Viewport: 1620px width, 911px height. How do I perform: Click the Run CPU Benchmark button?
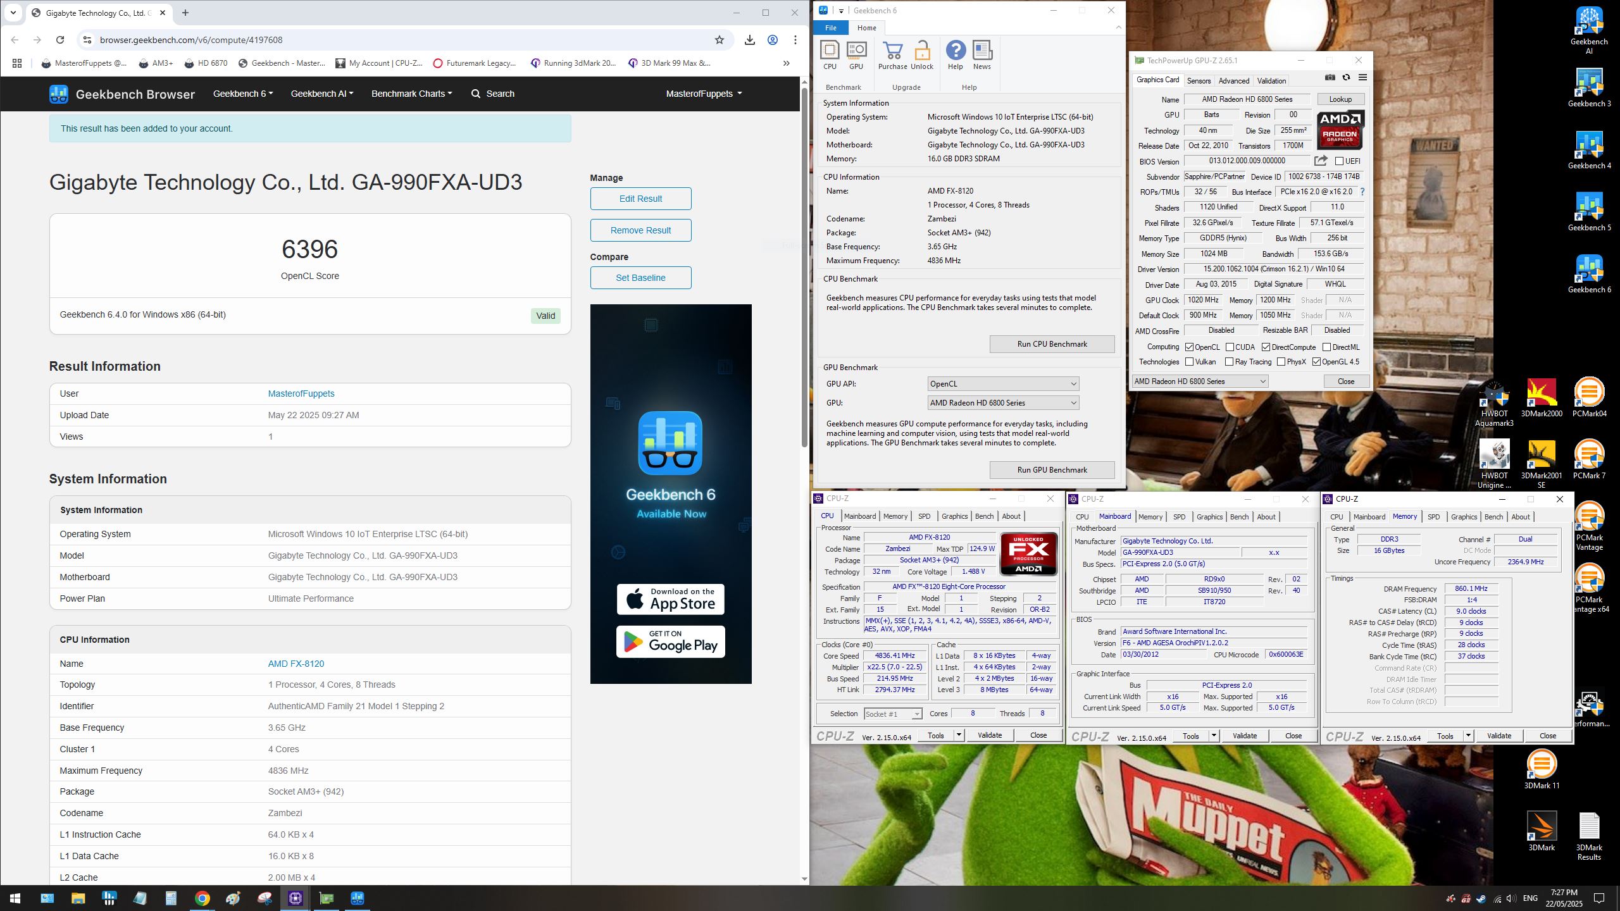(1052, 344)
